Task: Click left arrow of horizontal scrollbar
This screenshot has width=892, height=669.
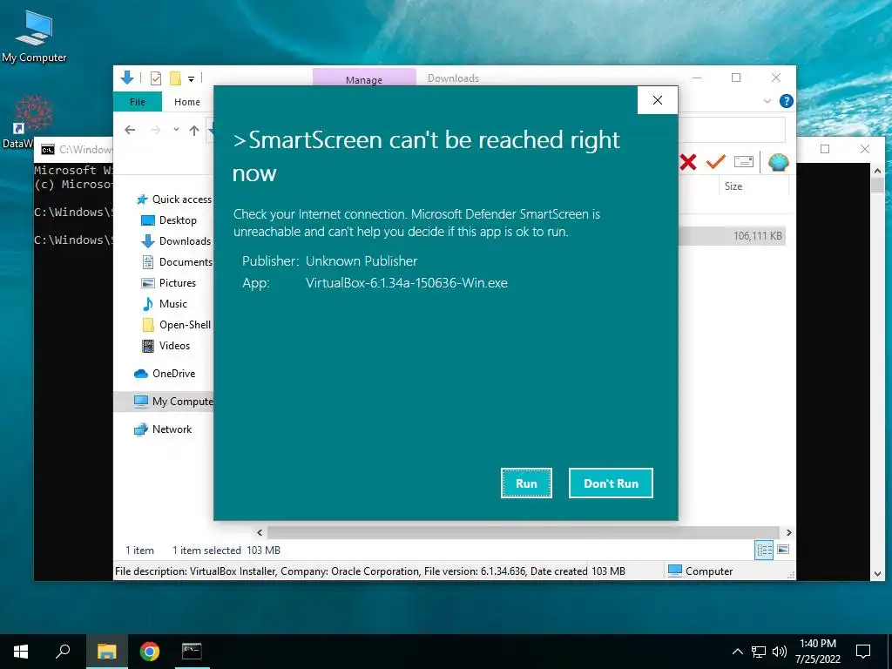Action: (260, 532)
